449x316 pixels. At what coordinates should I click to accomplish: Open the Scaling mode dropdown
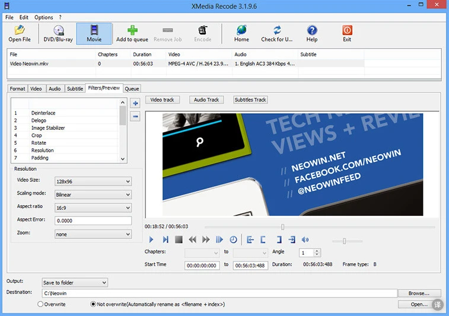pos(93,194)
